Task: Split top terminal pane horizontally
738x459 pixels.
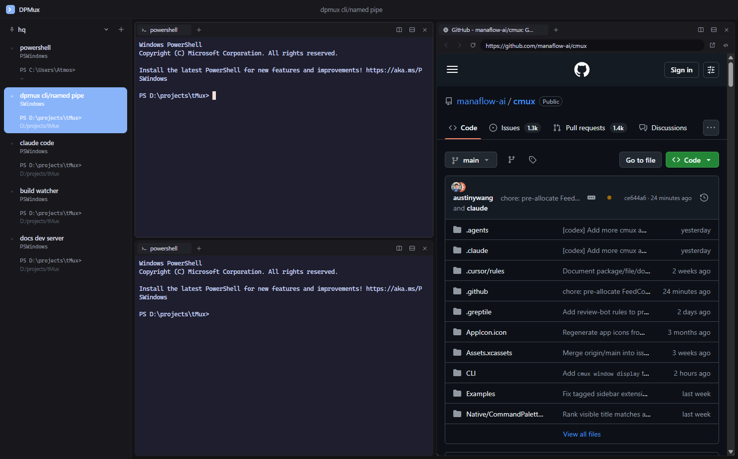Action: click(412, 30)
